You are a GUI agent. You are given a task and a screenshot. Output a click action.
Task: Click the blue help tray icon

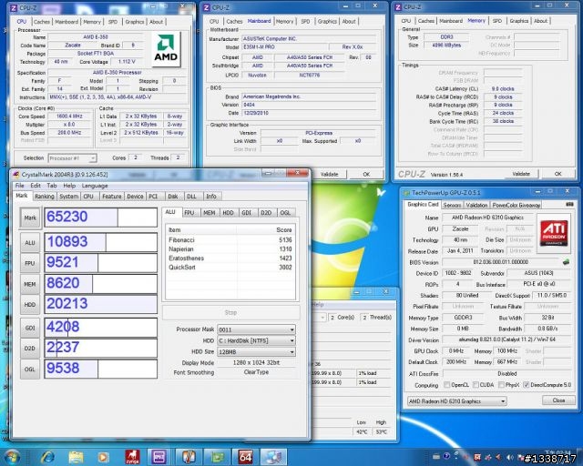pyautogui.click(x=446, y=456)
